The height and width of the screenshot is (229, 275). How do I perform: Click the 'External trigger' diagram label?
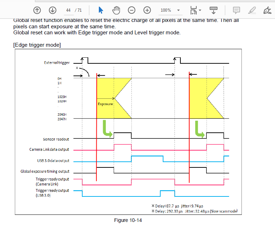click(56, 63)
